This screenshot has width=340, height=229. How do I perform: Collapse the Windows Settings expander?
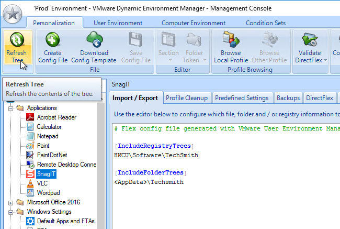click(10, 212)
